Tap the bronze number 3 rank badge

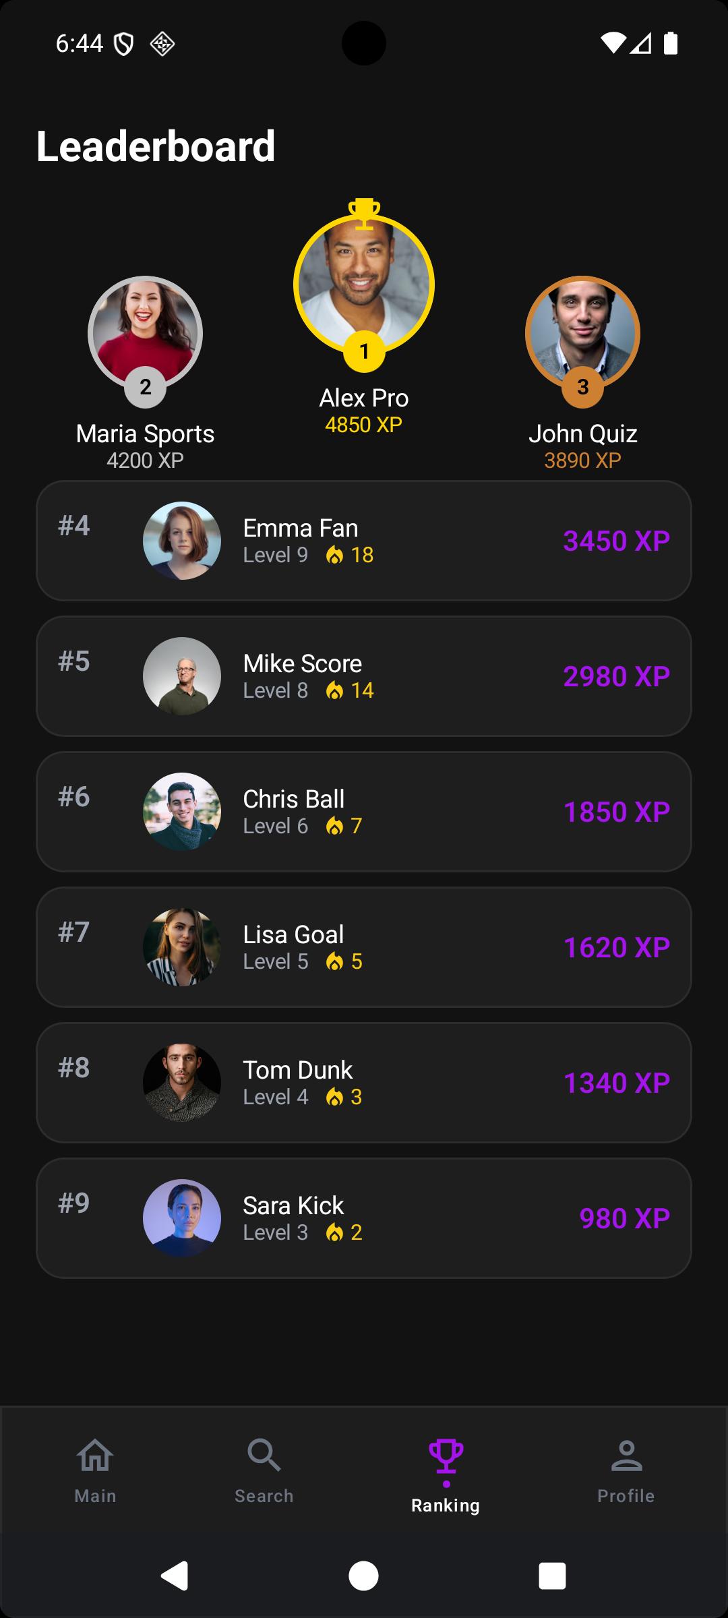click(x=582, y=387)
